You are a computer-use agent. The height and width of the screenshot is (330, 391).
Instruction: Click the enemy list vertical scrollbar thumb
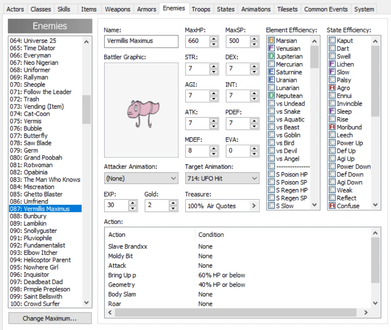tap(87, 109)
